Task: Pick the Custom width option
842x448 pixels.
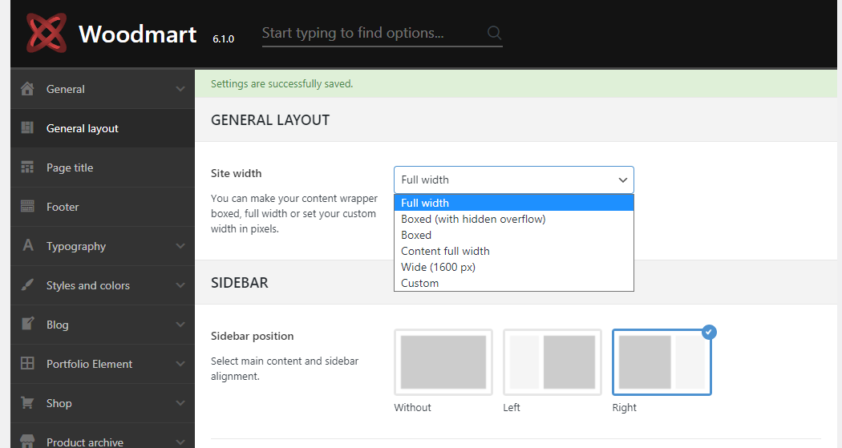Action: (x=420, y=283)
